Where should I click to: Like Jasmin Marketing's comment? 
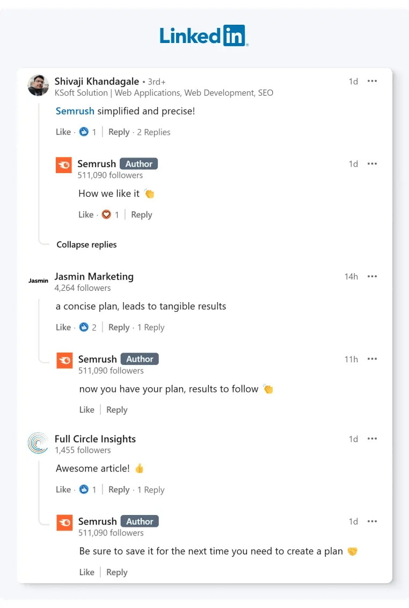(x=63, y=327)
